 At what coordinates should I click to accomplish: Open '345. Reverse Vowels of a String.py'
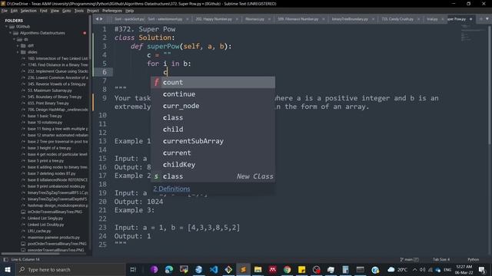coord(56,84)
